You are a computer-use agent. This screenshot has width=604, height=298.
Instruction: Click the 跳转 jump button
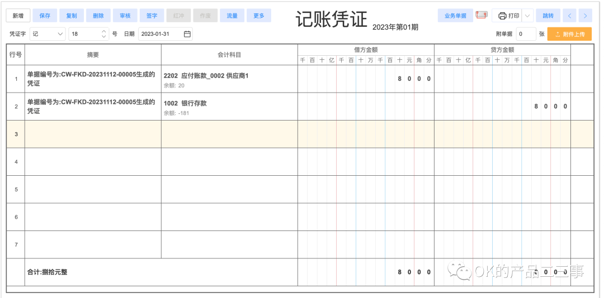point(548,16)
